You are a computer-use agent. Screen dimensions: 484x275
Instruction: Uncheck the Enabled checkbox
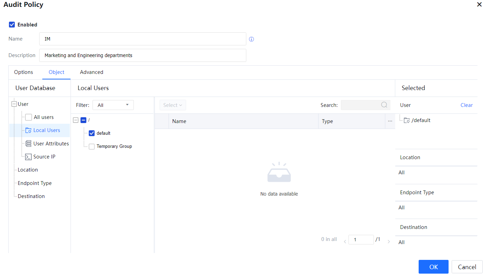click(x=12, y=25)
